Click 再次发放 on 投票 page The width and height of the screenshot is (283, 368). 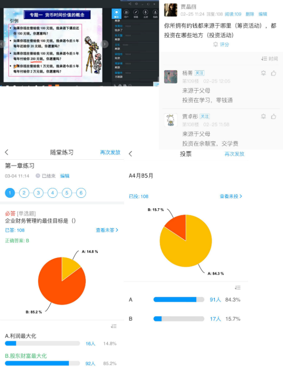[234, 154]
